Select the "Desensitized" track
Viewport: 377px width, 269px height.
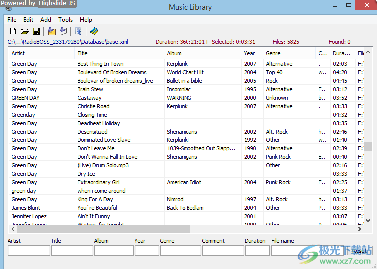[x=187, y=132]
